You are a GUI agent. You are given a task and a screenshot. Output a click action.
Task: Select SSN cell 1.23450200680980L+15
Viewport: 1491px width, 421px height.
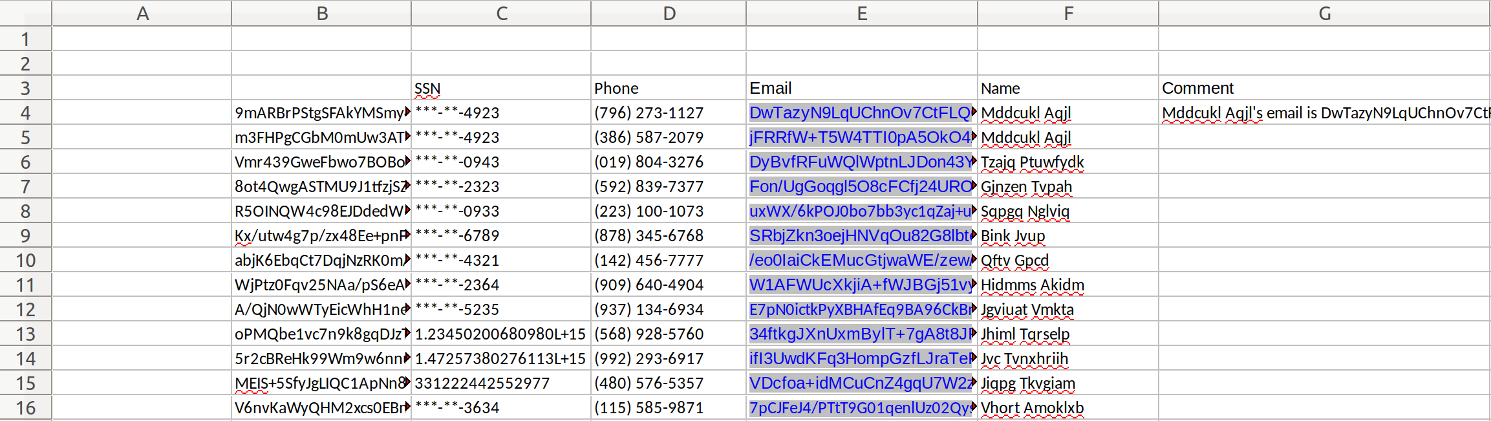(x=501, y=334)
